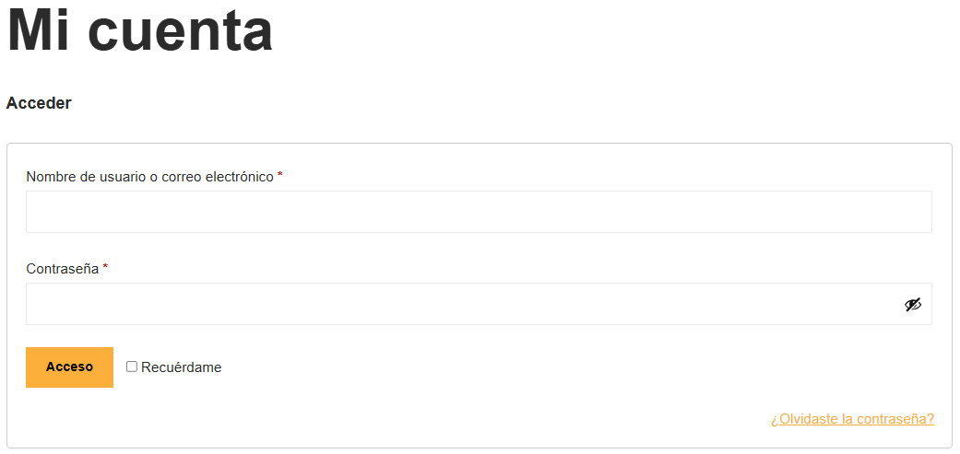Image resolution: width=960 pixels, height=454 pixels.
Task: Focus the username or email input field
Action: pos(479,212)
